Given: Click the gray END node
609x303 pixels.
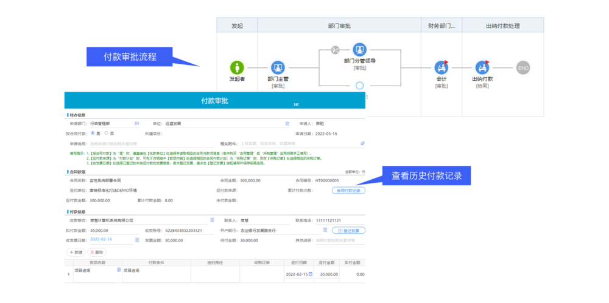Looking at the screenshot, I should tap(523, 68).
